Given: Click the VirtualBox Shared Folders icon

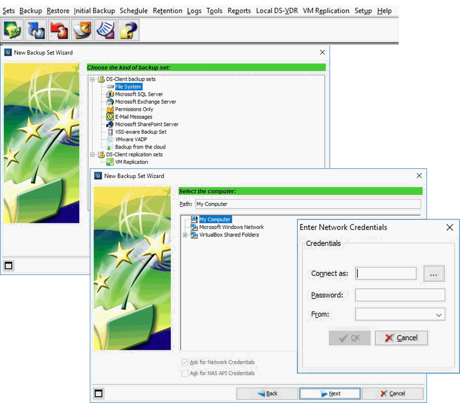Looking at the screenshot, I should tap(194, 235).
